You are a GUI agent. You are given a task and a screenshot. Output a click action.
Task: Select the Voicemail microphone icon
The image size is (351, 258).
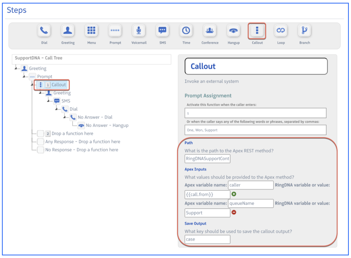point(139,31)
